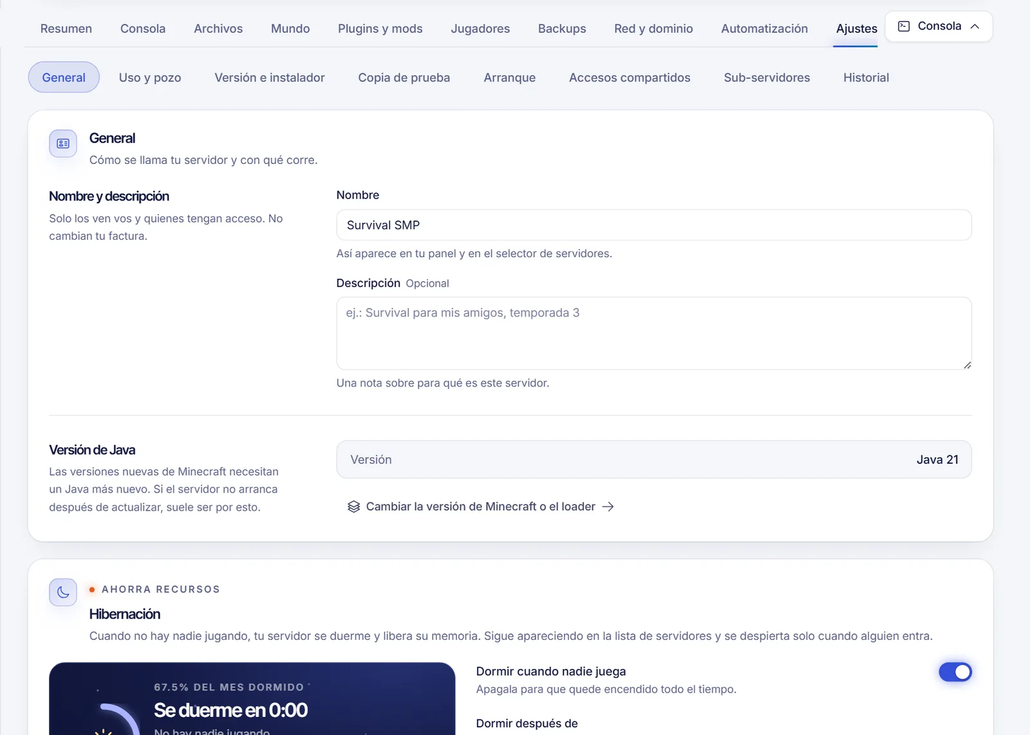Select the General sub-tab pill

64,77
